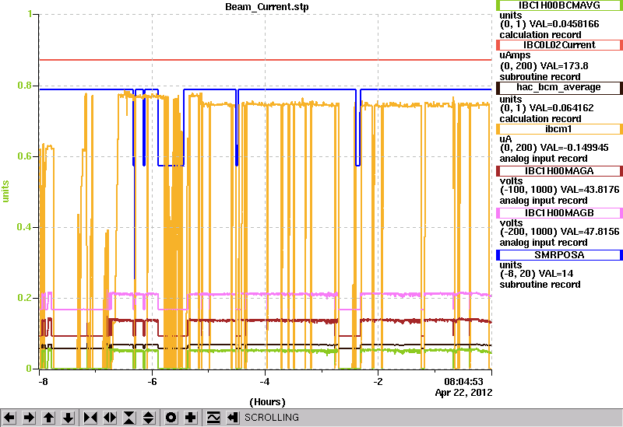Screen dimensions: 623x427
Task: Click the -4 hours tick label
Action: (x=265, y=382)
